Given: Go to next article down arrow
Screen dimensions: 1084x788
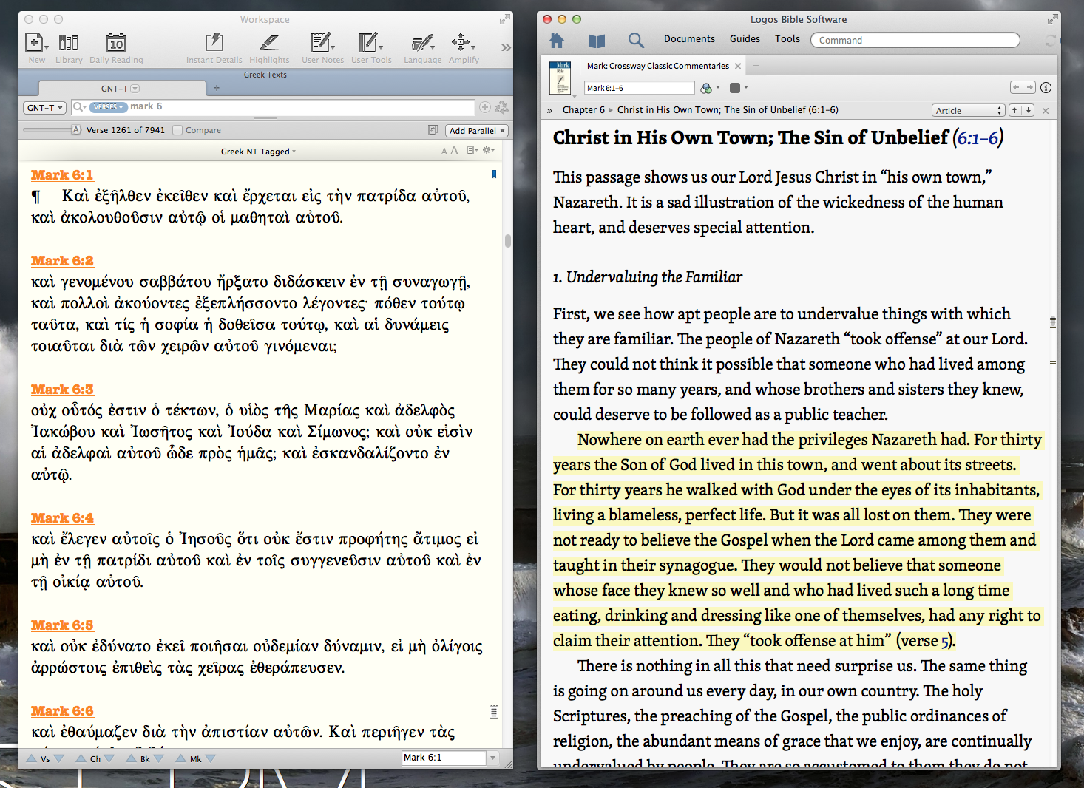Looking at the screenshot, I should (x=1028, y=110).
